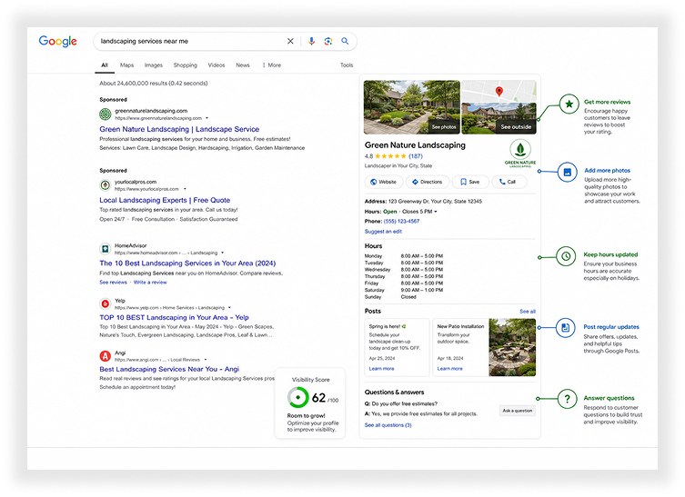Click the Saturday 9:00 AM – 1:00 PM hours row
The image size is (685, 497).
(x=404, y=290)
